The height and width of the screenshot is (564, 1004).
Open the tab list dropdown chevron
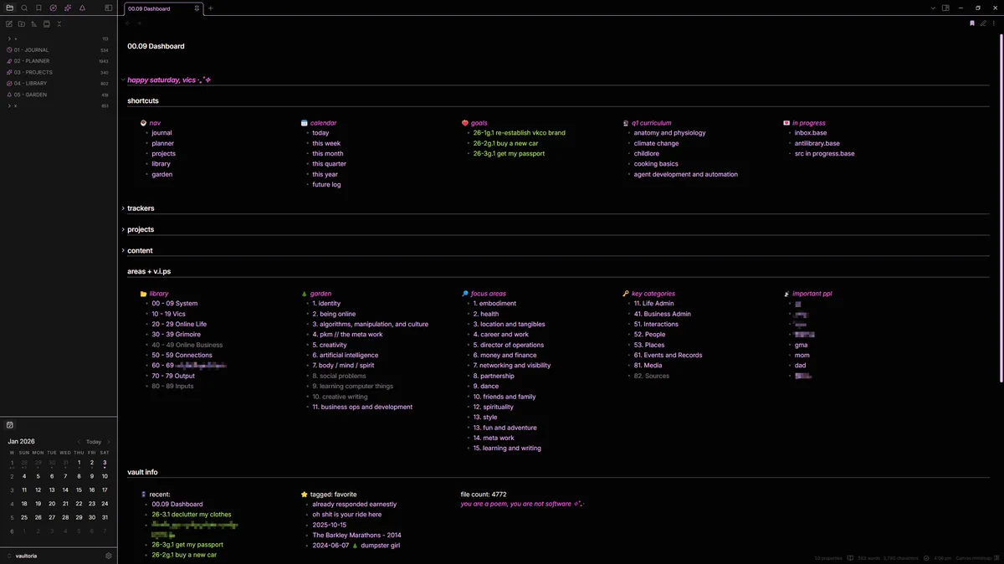(x=933, y=8)
